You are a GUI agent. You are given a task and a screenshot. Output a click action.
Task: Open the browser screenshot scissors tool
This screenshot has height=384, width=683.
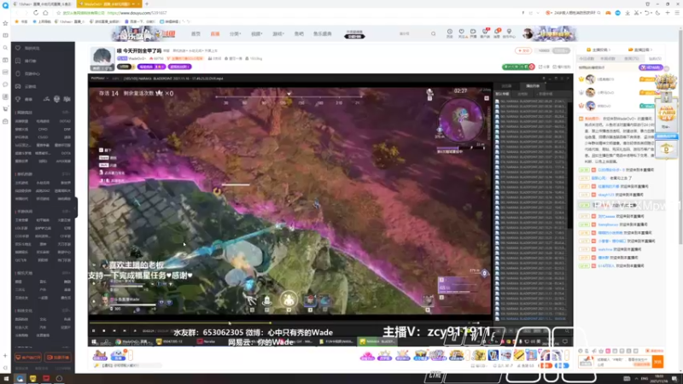coord(636,13)
